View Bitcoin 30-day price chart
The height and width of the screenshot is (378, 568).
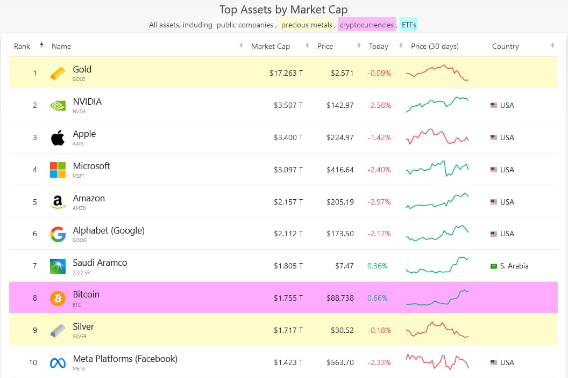[x=437, y=297]
